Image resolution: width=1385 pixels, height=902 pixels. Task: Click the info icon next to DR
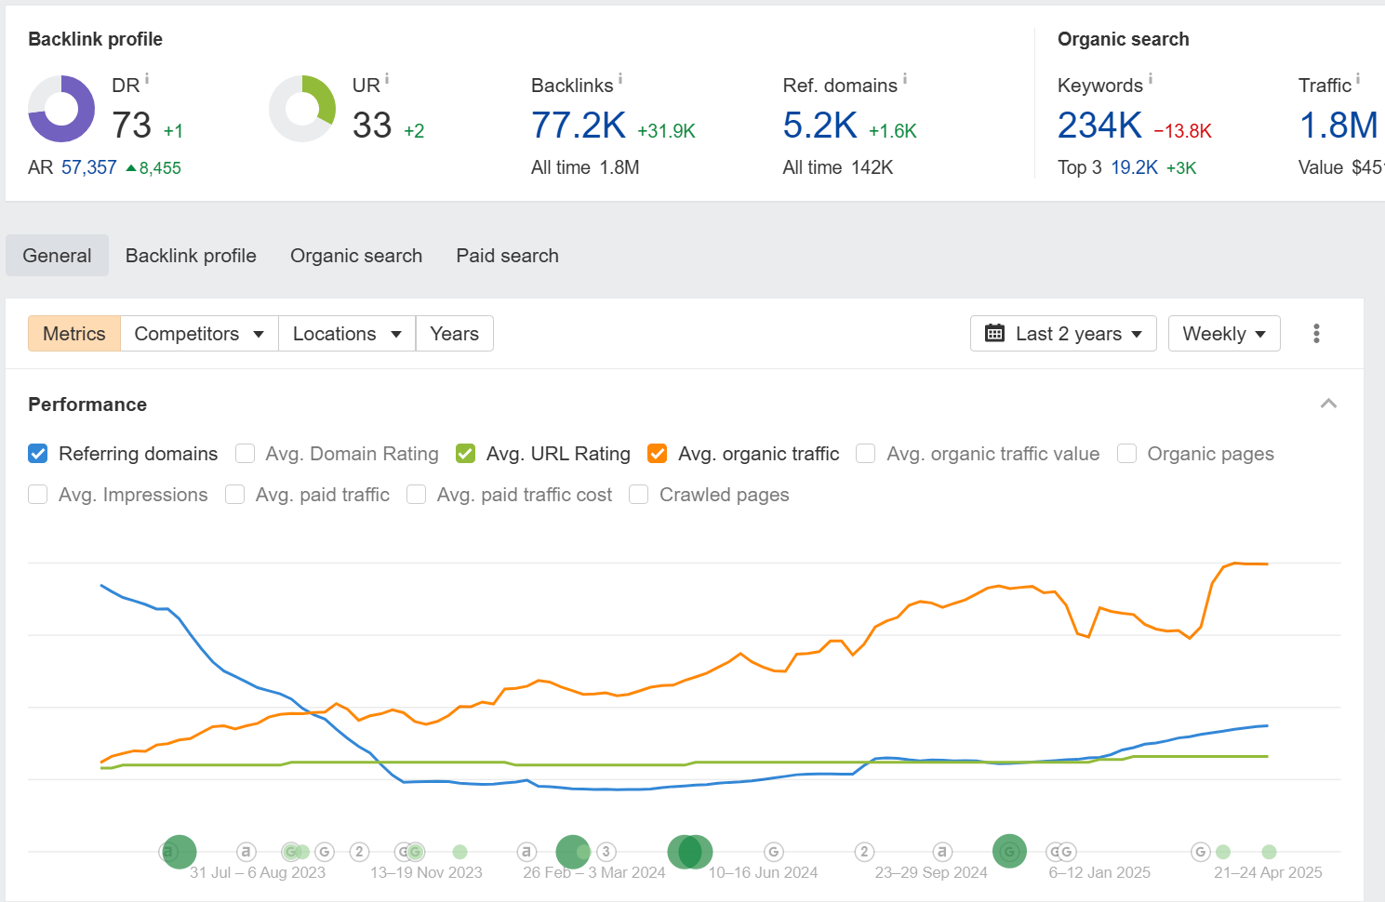click(147, 80)
